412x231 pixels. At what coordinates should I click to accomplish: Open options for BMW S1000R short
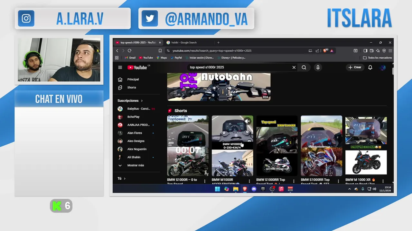(205, 181)
